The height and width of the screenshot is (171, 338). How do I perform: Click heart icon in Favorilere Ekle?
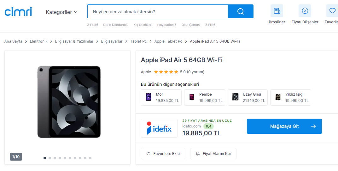149,154
